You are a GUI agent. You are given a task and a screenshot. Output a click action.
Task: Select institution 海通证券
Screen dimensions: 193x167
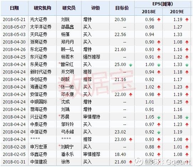pos(39,87)
